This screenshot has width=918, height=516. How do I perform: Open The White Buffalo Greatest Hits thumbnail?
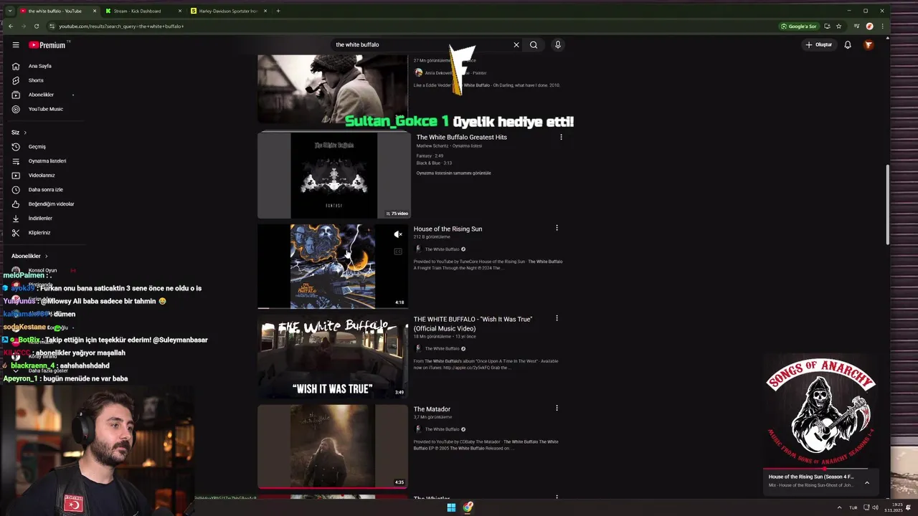click(333, 175)
